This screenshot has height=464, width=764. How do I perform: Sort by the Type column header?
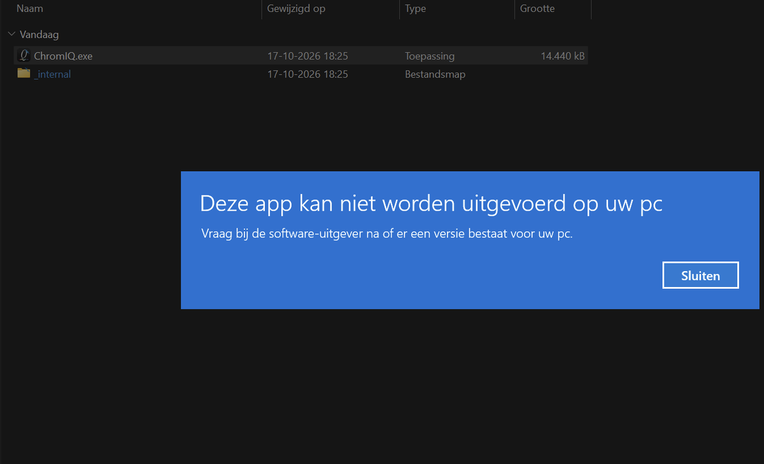tap(415, 9)
